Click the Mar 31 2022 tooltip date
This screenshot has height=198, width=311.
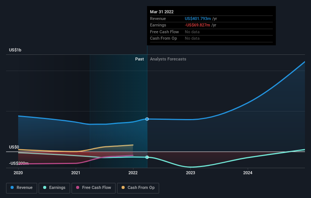click(x=162, y=12)
